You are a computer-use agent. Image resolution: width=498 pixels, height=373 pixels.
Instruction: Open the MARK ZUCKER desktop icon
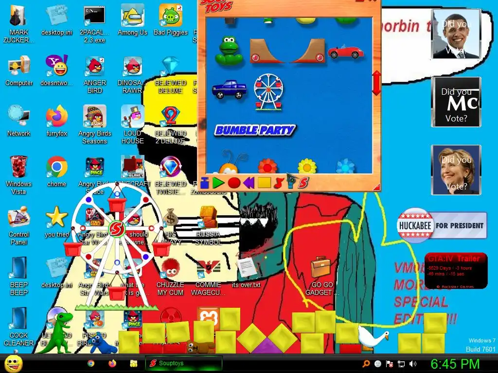tap(19, 24)
